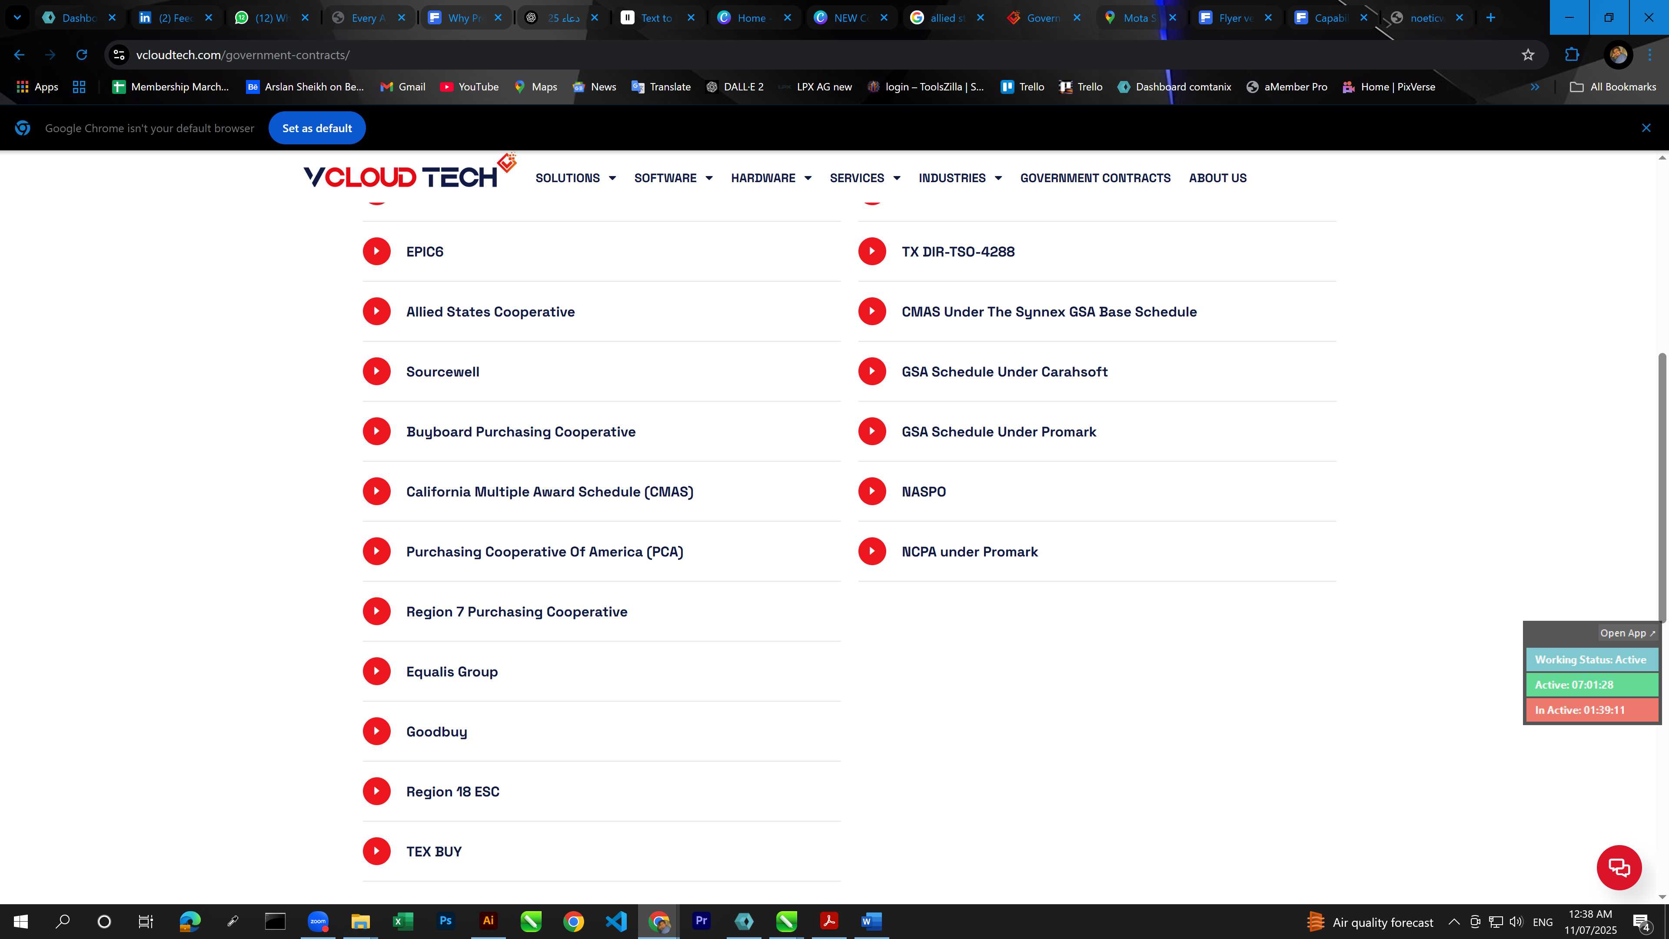Open the TX DIR-TSO-4288 link
The height and width of the screenshot is (939, 1669).
(x=958, y=251)
